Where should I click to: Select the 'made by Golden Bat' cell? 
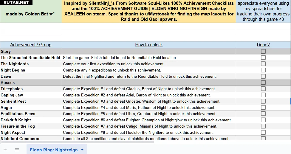[x=31, y=11]
